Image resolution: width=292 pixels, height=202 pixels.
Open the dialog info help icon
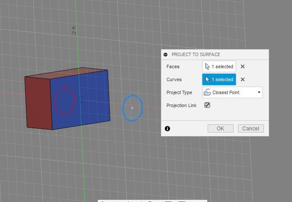(167, 129)
